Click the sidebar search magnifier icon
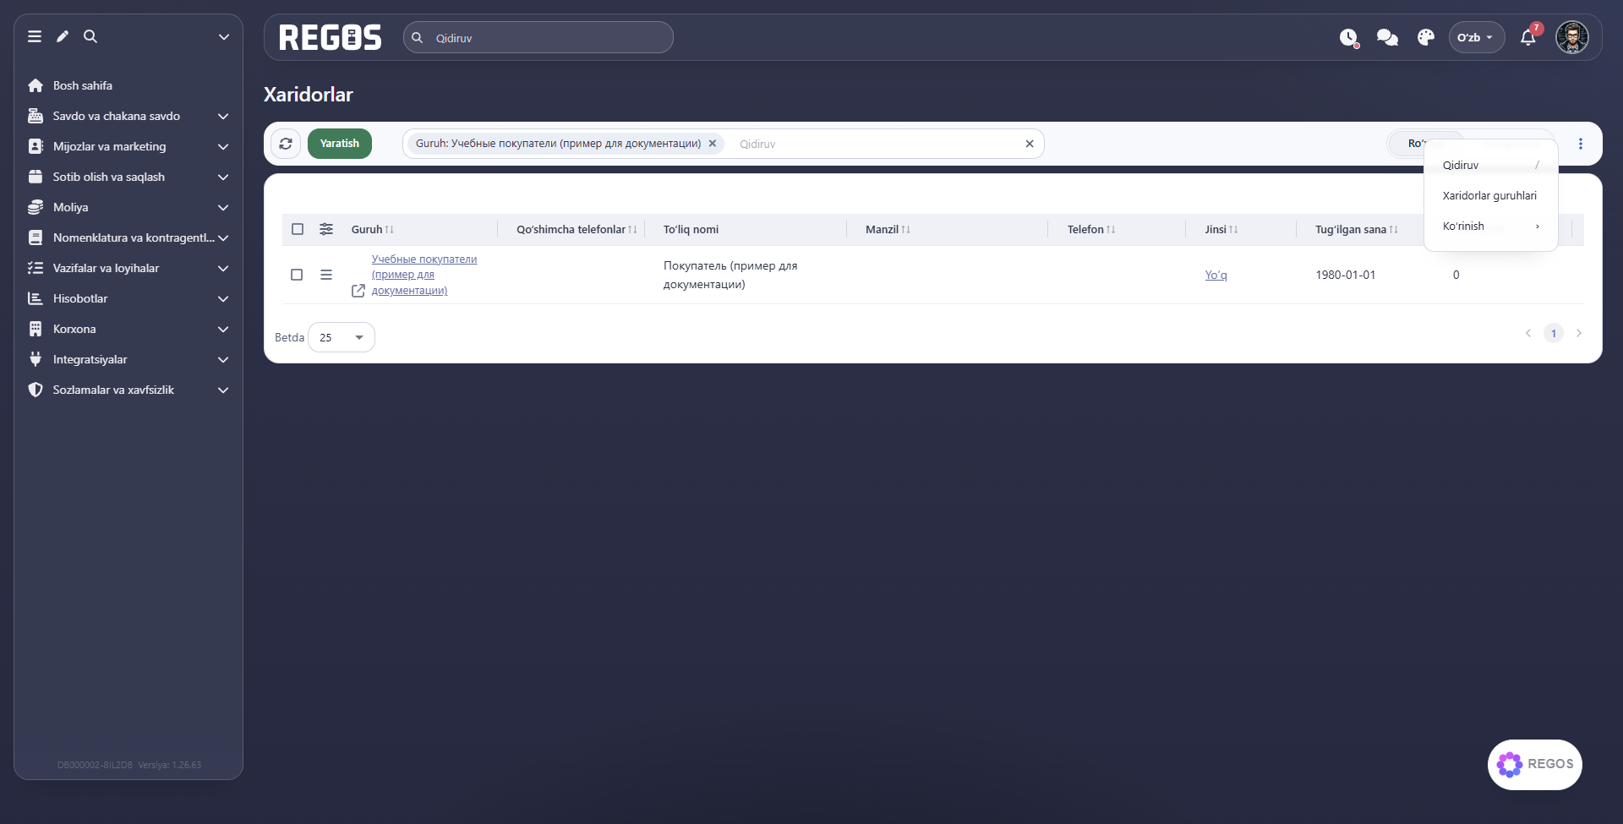Image resolution: width=1623 pixels, height=824 pixels. pyautogui.click(x=90, y=36)
